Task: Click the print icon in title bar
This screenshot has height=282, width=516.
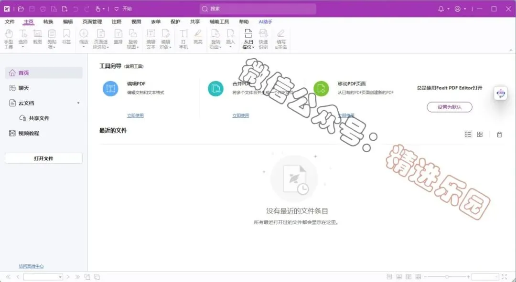Action: click(x=43, y=9)
